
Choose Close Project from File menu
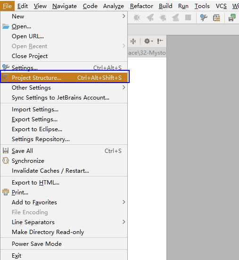point(64,56)
